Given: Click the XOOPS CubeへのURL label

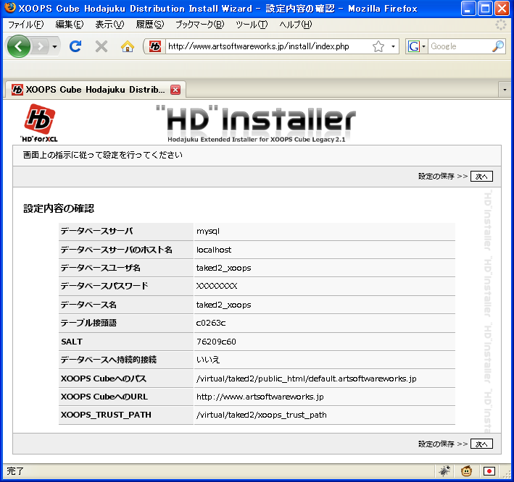Looking at the screenshot, I should pos(104,397).
